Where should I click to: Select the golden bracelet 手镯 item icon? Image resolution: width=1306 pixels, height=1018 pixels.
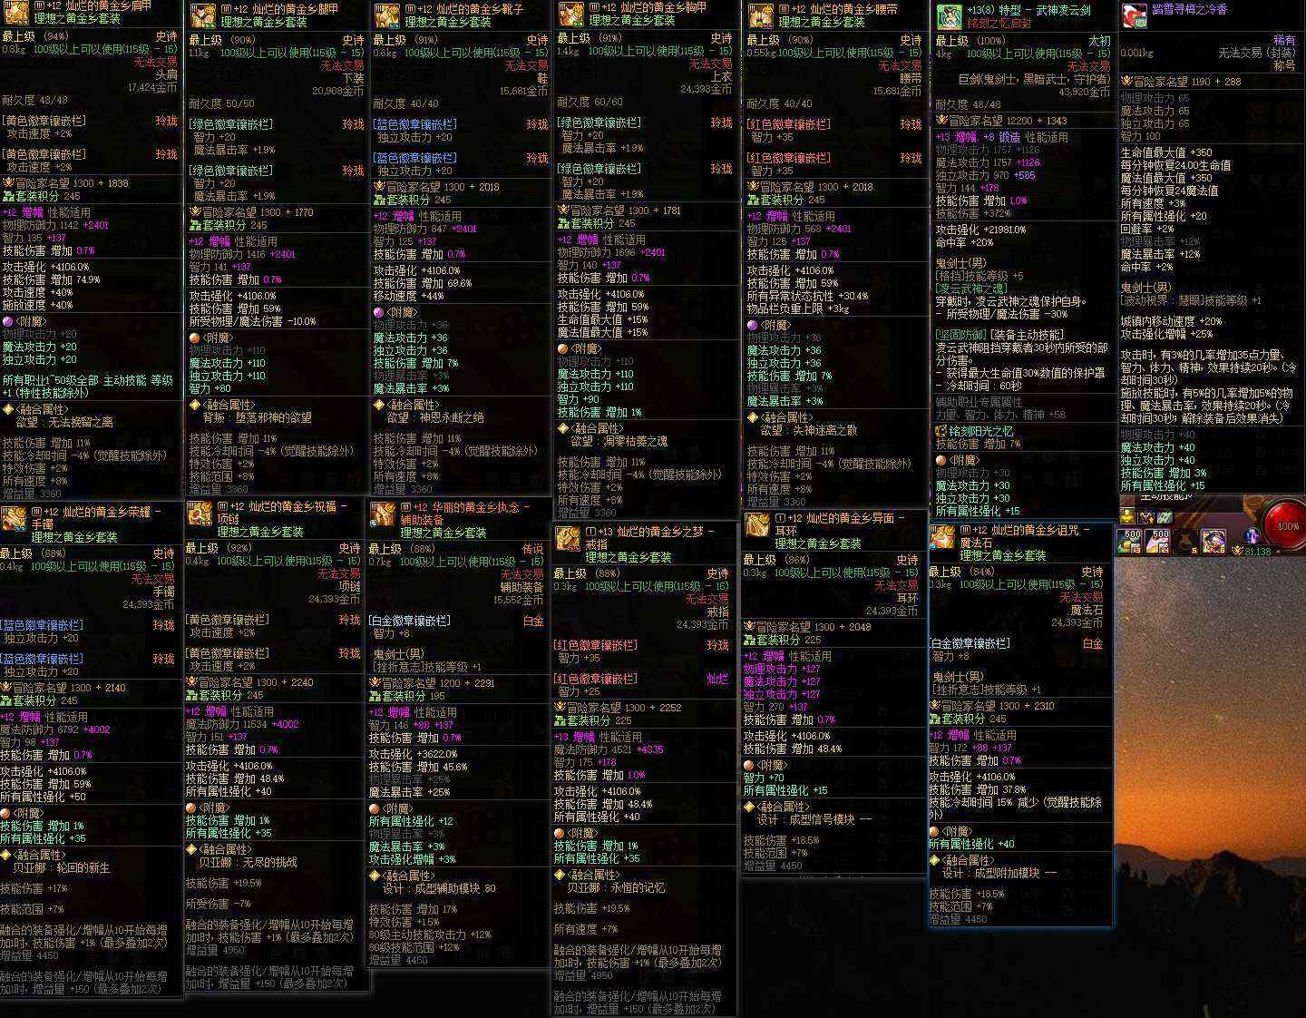pyautogui.click(x=13, y=519)
